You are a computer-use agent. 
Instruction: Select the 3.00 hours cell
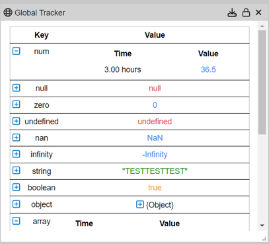(122, 69)
